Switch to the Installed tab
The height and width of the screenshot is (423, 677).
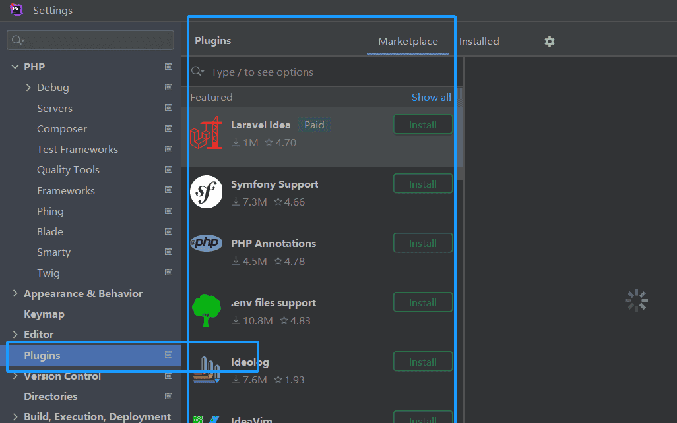[479, 41]
